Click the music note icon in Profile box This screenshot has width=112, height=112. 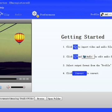[x=102, y=14]
